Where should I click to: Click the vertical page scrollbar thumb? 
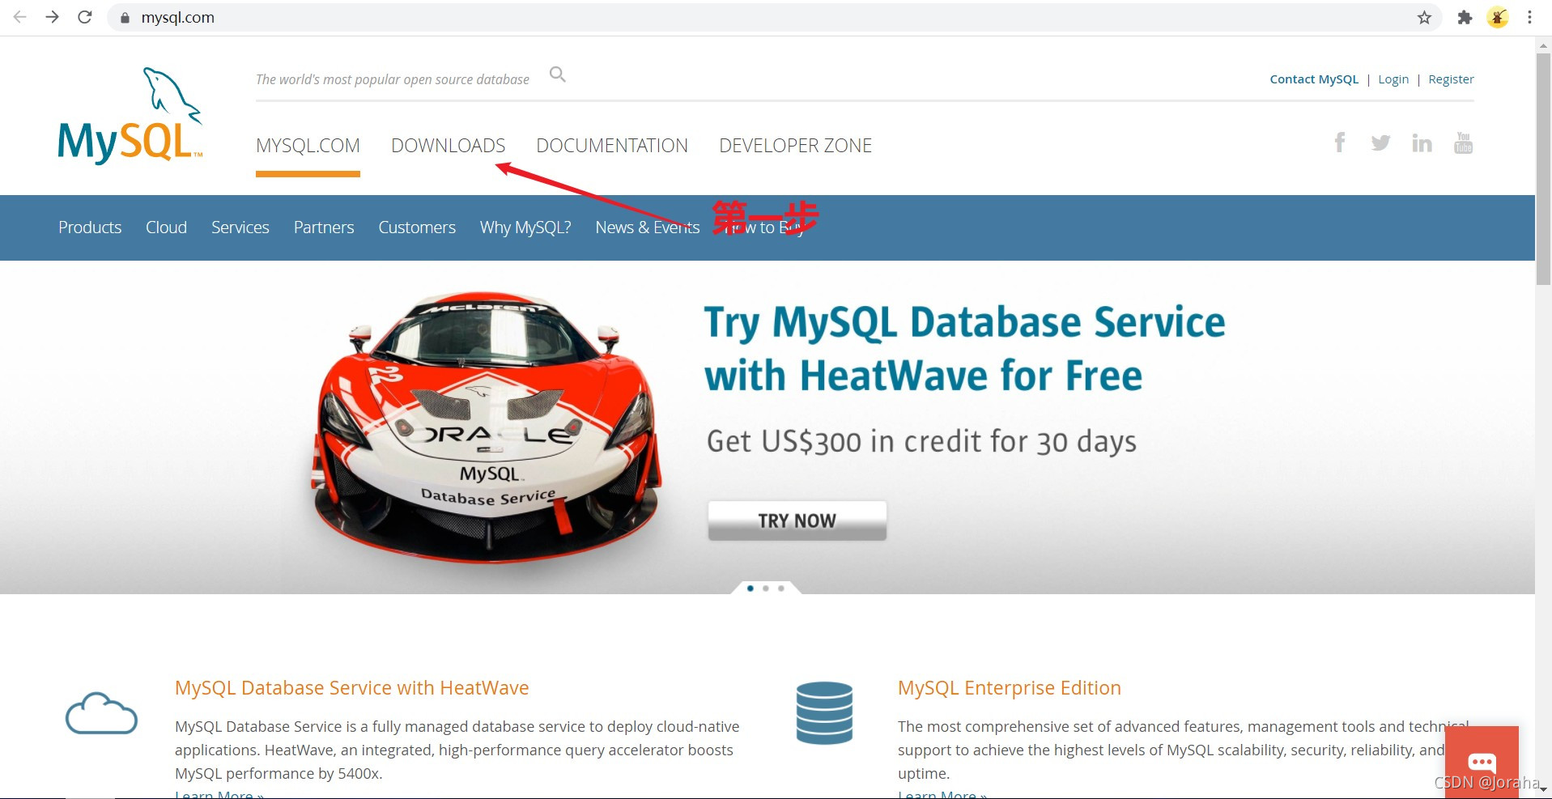pyautogui.click(x=1543, y=168)
